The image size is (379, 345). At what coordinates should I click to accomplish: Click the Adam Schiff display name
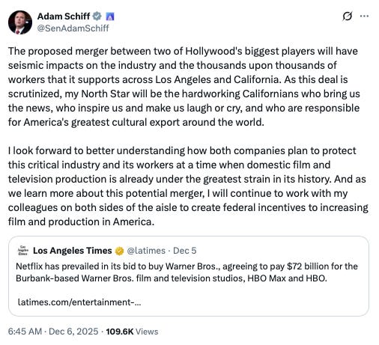click(64, 16)
